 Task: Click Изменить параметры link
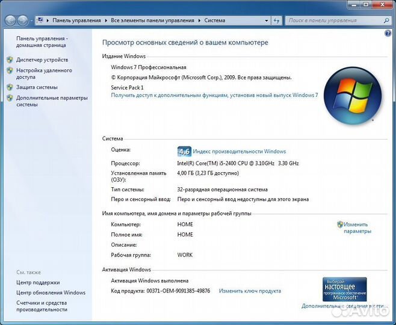click(357, 227)
